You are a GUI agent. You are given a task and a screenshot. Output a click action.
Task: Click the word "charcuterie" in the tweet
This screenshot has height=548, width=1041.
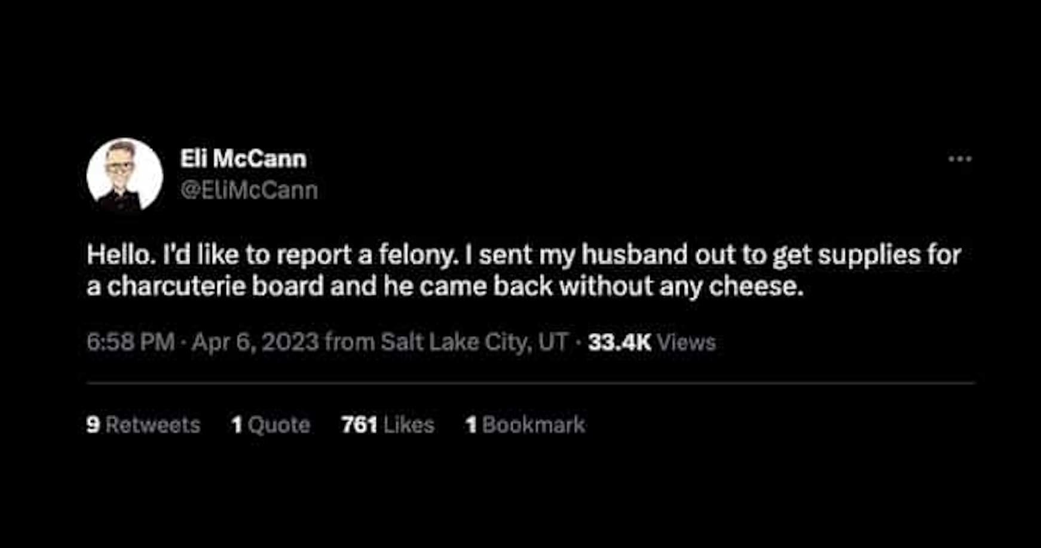(176, 287)
